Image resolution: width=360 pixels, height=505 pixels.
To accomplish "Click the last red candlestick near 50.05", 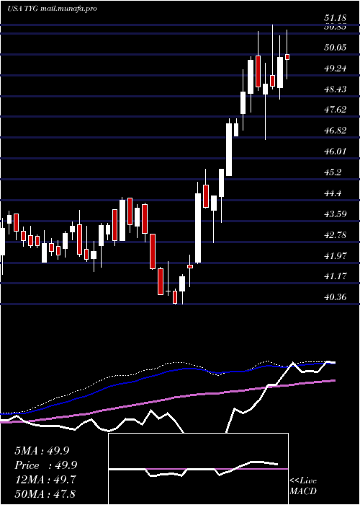I will [287, 57].
